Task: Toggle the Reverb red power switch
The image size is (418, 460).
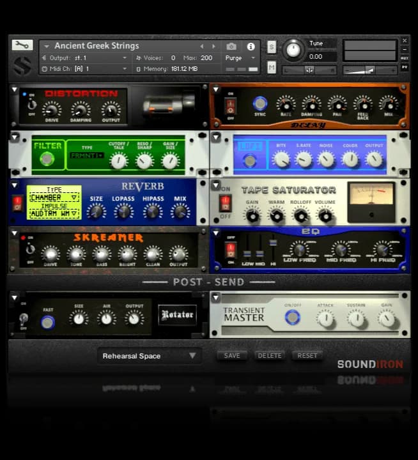Action: (x=17, y=203)
